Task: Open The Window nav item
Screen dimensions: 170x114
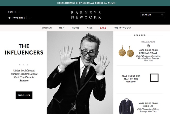Action: 122,28
